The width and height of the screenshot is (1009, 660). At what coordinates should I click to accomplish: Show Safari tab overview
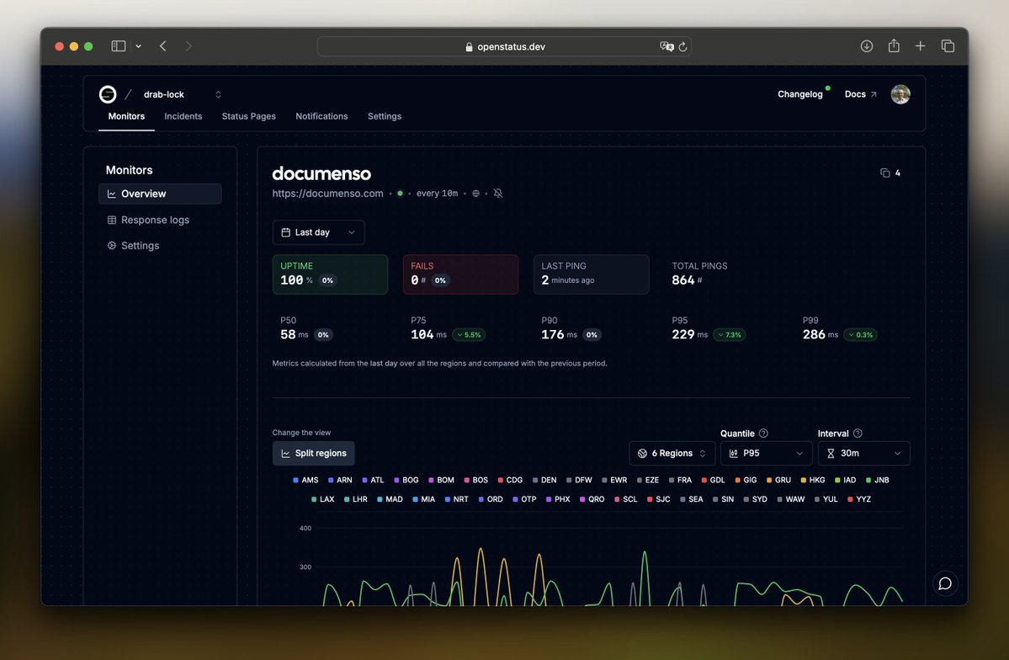(x=948, y=45)
